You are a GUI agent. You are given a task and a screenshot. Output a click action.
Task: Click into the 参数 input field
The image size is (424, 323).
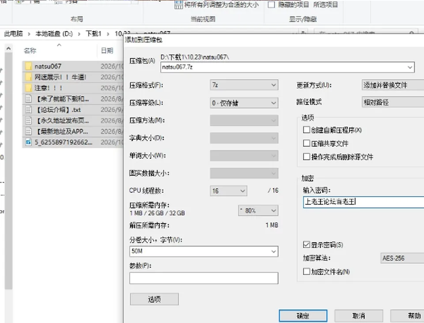(204, 278)
